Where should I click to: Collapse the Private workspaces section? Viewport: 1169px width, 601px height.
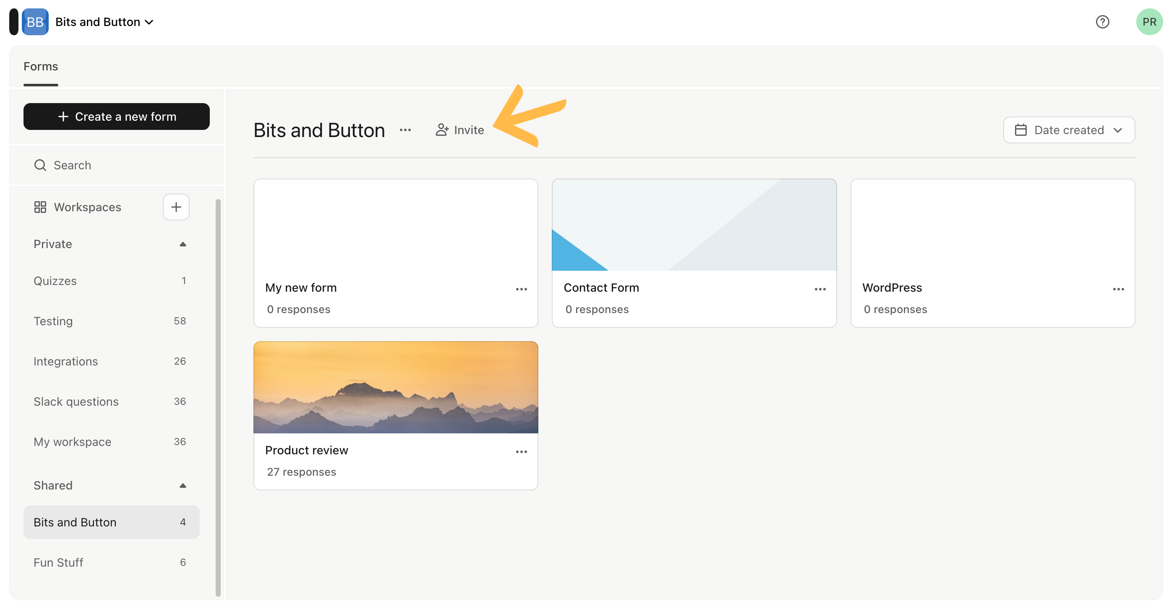[x=183, y=244]
